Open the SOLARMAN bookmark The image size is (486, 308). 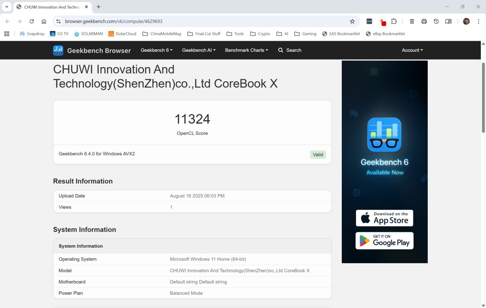point(88,34)
